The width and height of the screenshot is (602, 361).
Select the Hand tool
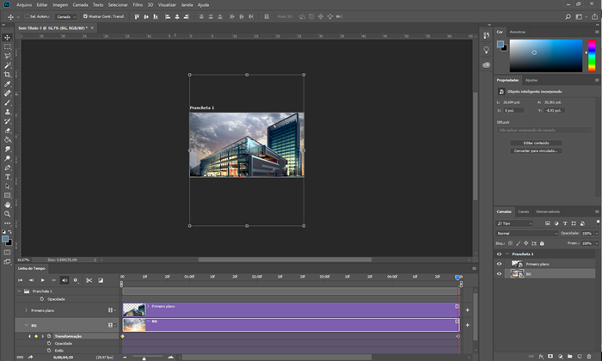(7, 205)
